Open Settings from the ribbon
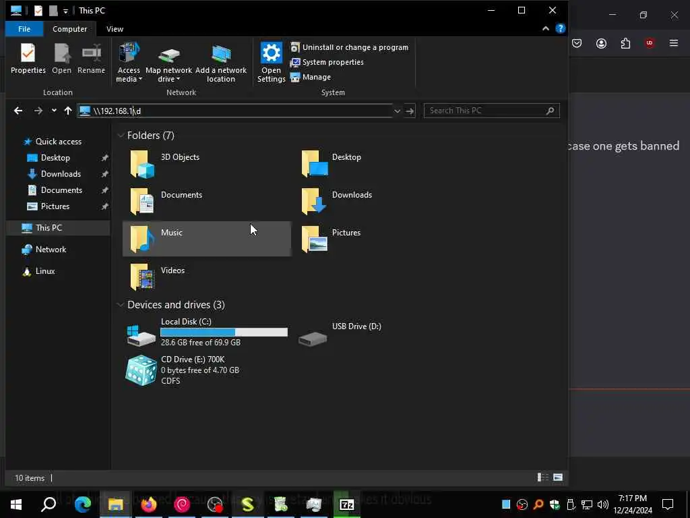Image resolution: width=690 pixels, height=518 pixels. (271, 62)
